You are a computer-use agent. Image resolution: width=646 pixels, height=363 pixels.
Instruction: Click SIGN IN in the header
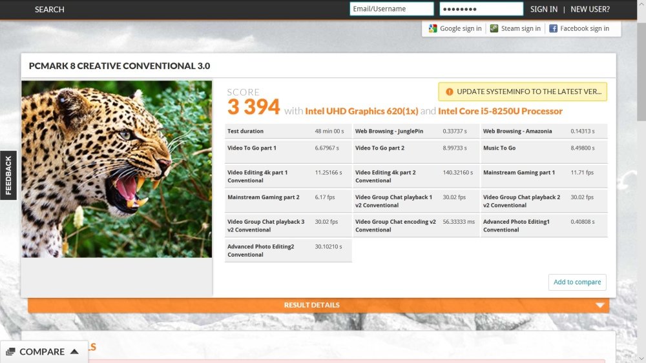coord(543,10)
